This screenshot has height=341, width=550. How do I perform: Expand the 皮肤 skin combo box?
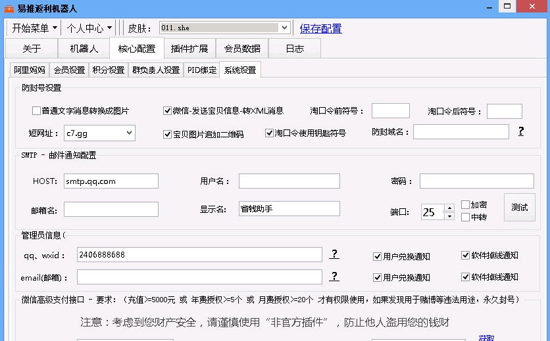click(x=284, y=28)
